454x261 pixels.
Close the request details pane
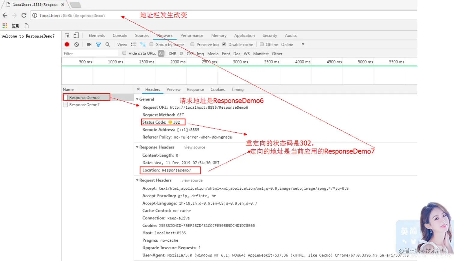click(138, 89)
